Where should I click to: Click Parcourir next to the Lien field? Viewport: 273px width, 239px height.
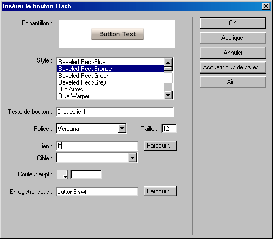point(160,146)
